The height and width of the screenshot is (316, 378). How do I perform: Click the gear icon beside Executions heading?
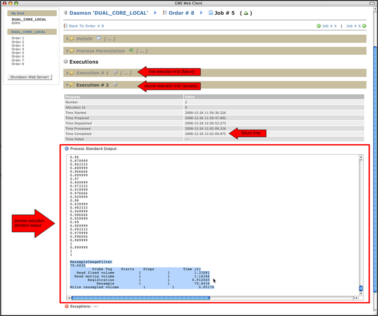[x=66, y=62]
